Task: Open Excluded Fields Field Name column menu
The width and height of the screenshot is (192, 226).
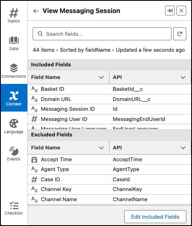Action: (101, 148)
